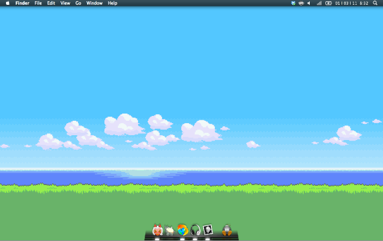Open the black-and-white portrait photo dock icon
This screenshot has width=383, height=241.
[208, 230]
